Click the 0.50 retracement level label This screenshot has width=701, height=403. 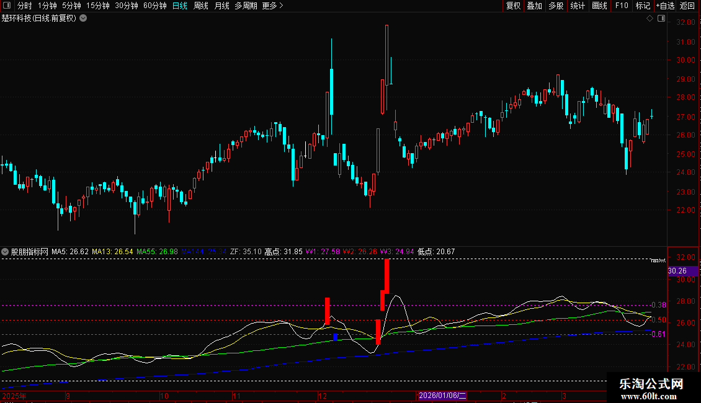click(659, 320)
